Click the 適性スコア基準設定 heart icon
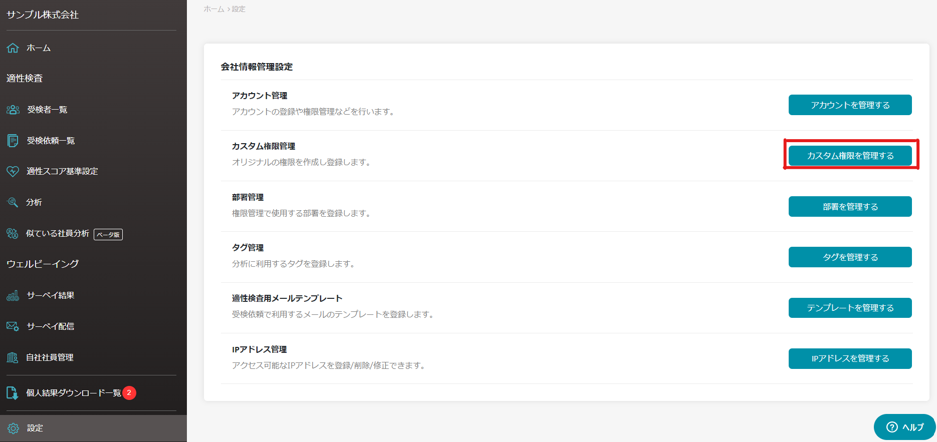 [13, 171]
